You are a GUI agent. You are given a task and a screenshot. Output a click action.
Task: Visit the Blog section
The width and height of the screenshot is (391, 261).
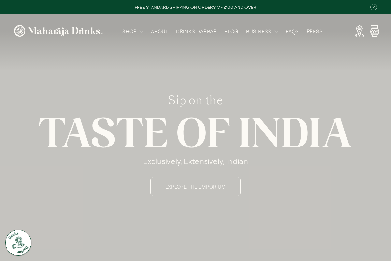[x=231, y=31]
